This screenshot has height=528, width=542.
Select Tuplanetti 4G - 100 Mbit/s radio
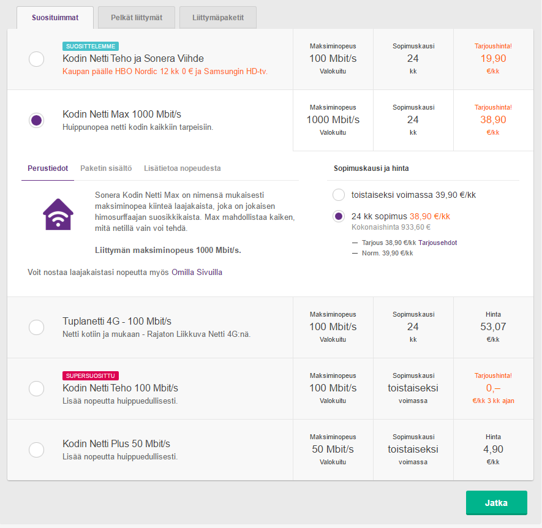36,328
